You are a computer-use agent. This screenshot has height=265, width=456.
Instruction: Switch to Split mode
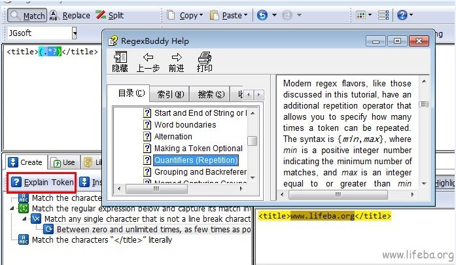click(110, 16)
